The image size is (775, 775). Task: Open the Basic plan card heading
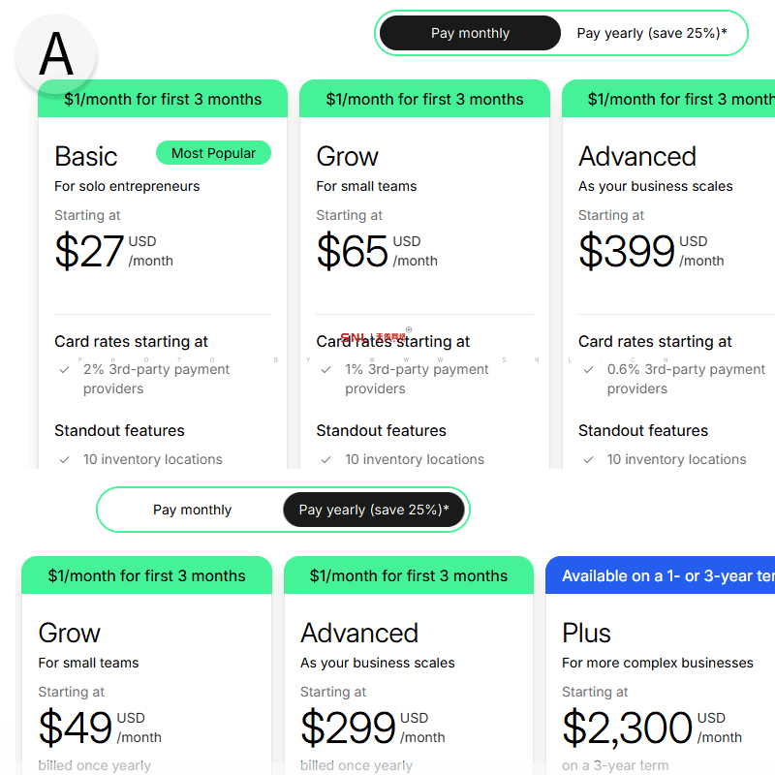pyautogui.click(x=85, y=156)
